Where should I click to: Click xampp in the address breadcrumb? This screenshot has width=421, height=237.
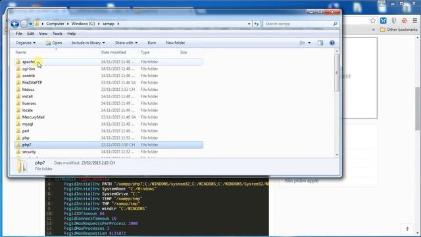coord(109,24)
